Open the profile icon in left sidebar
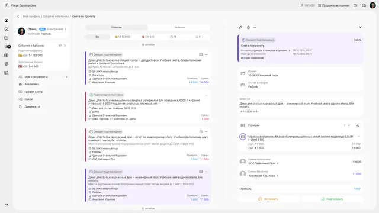The height and width of the screenshot is (213, 379). (x=7, y=21)
